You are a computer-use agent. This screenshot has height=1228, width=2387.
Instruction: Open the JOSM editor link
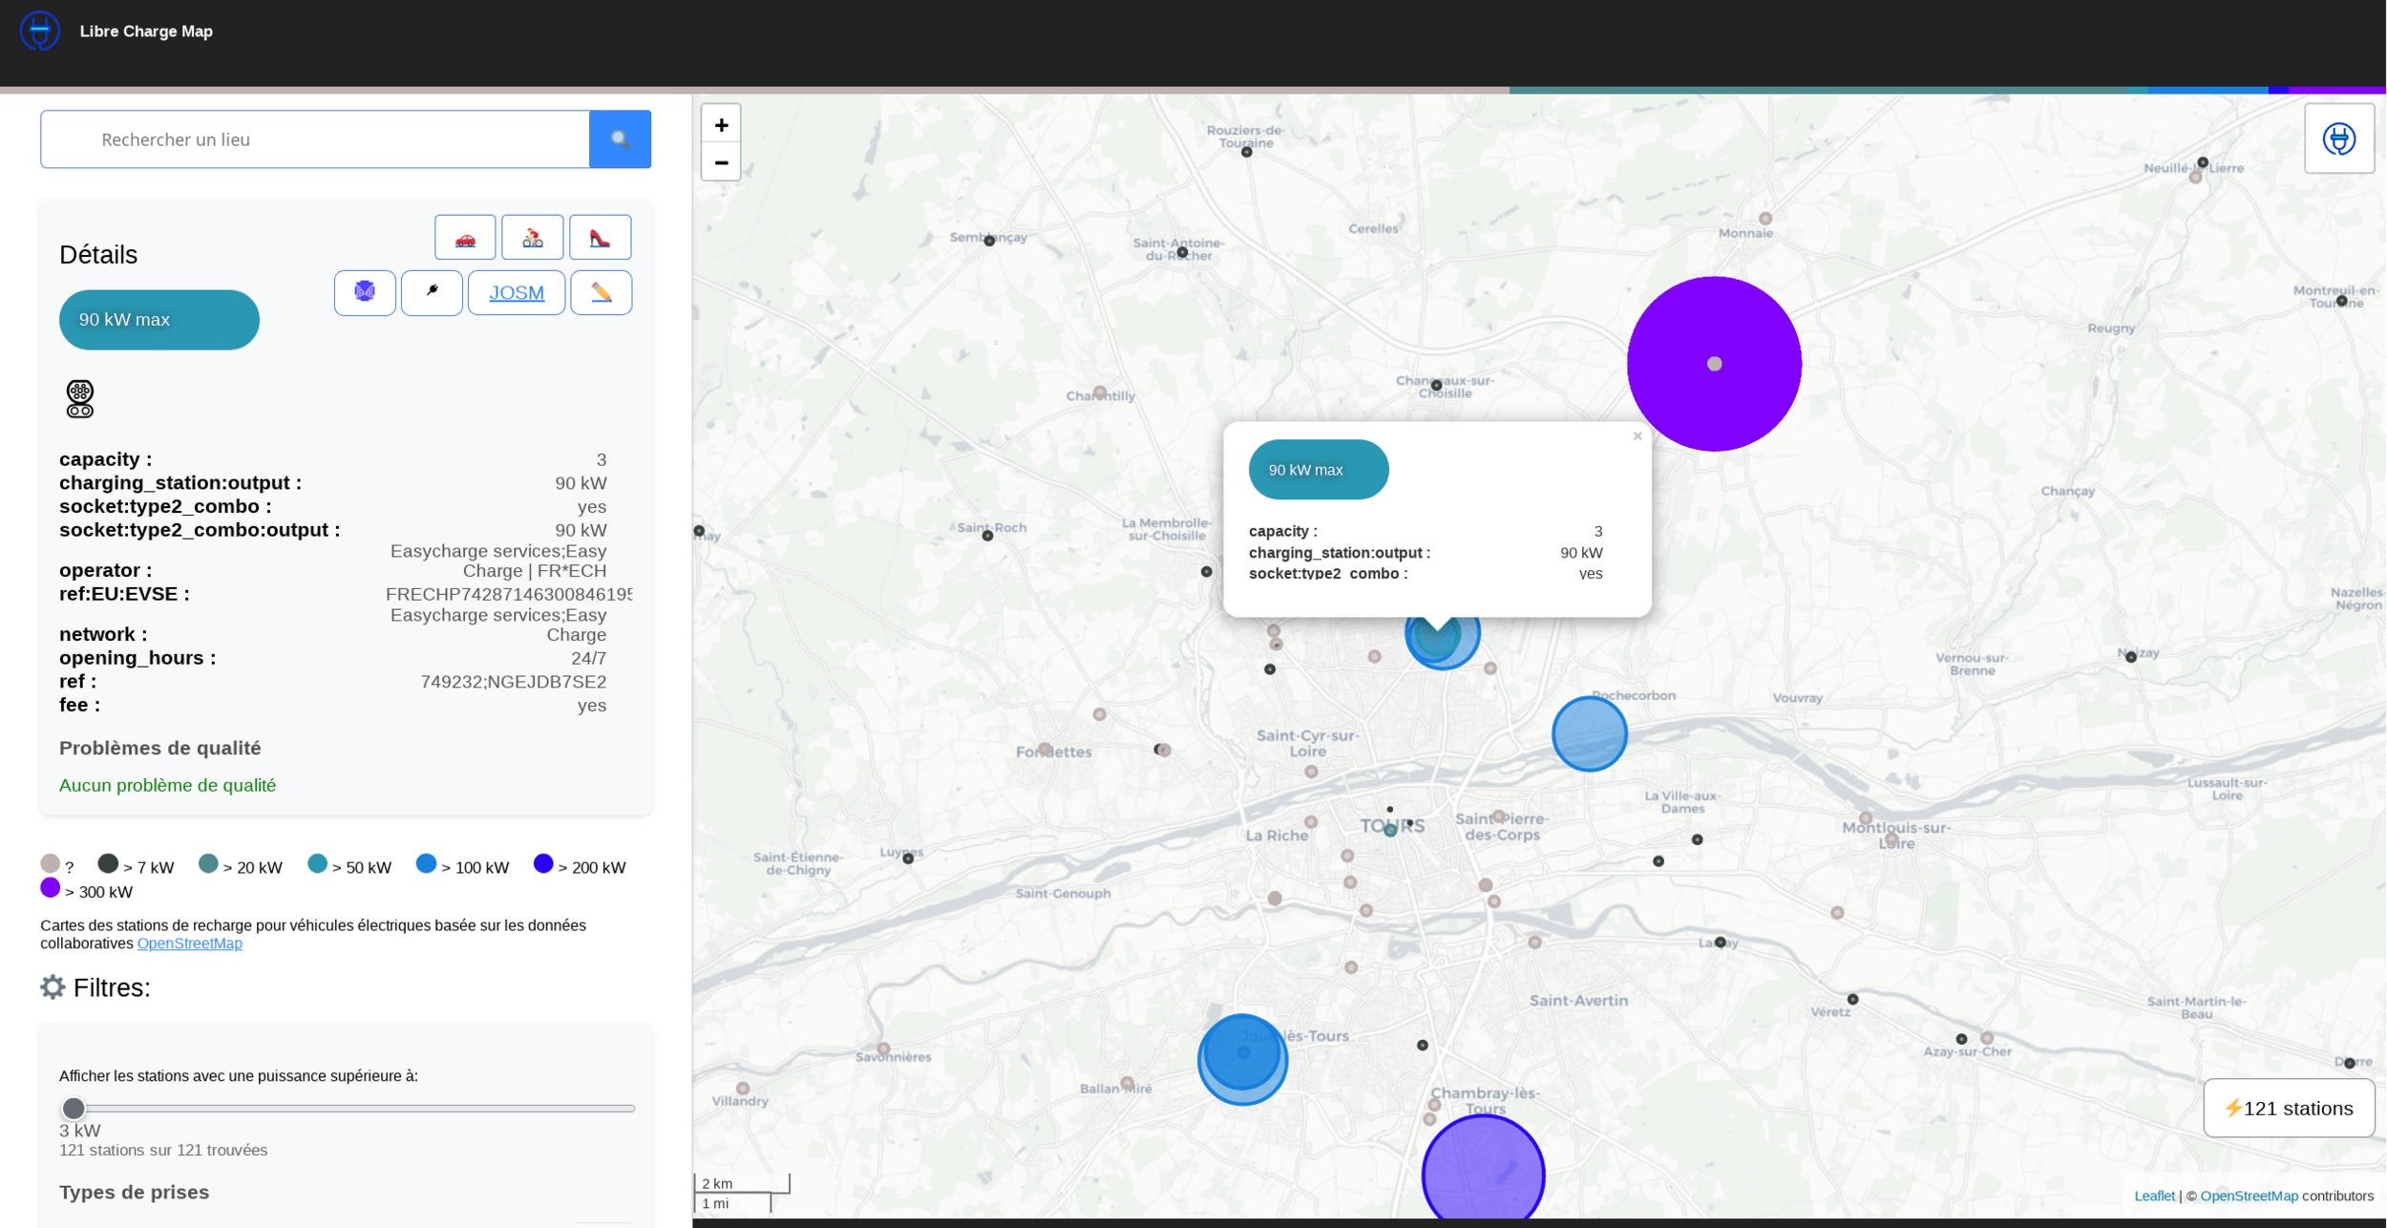516,292
